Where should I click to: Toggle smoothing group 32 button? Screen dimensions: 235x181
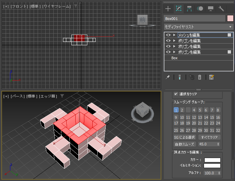tap(218, 130)
